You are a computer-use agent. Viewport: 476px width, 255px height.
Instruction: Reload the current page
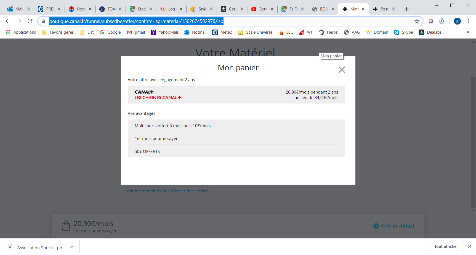30,21
